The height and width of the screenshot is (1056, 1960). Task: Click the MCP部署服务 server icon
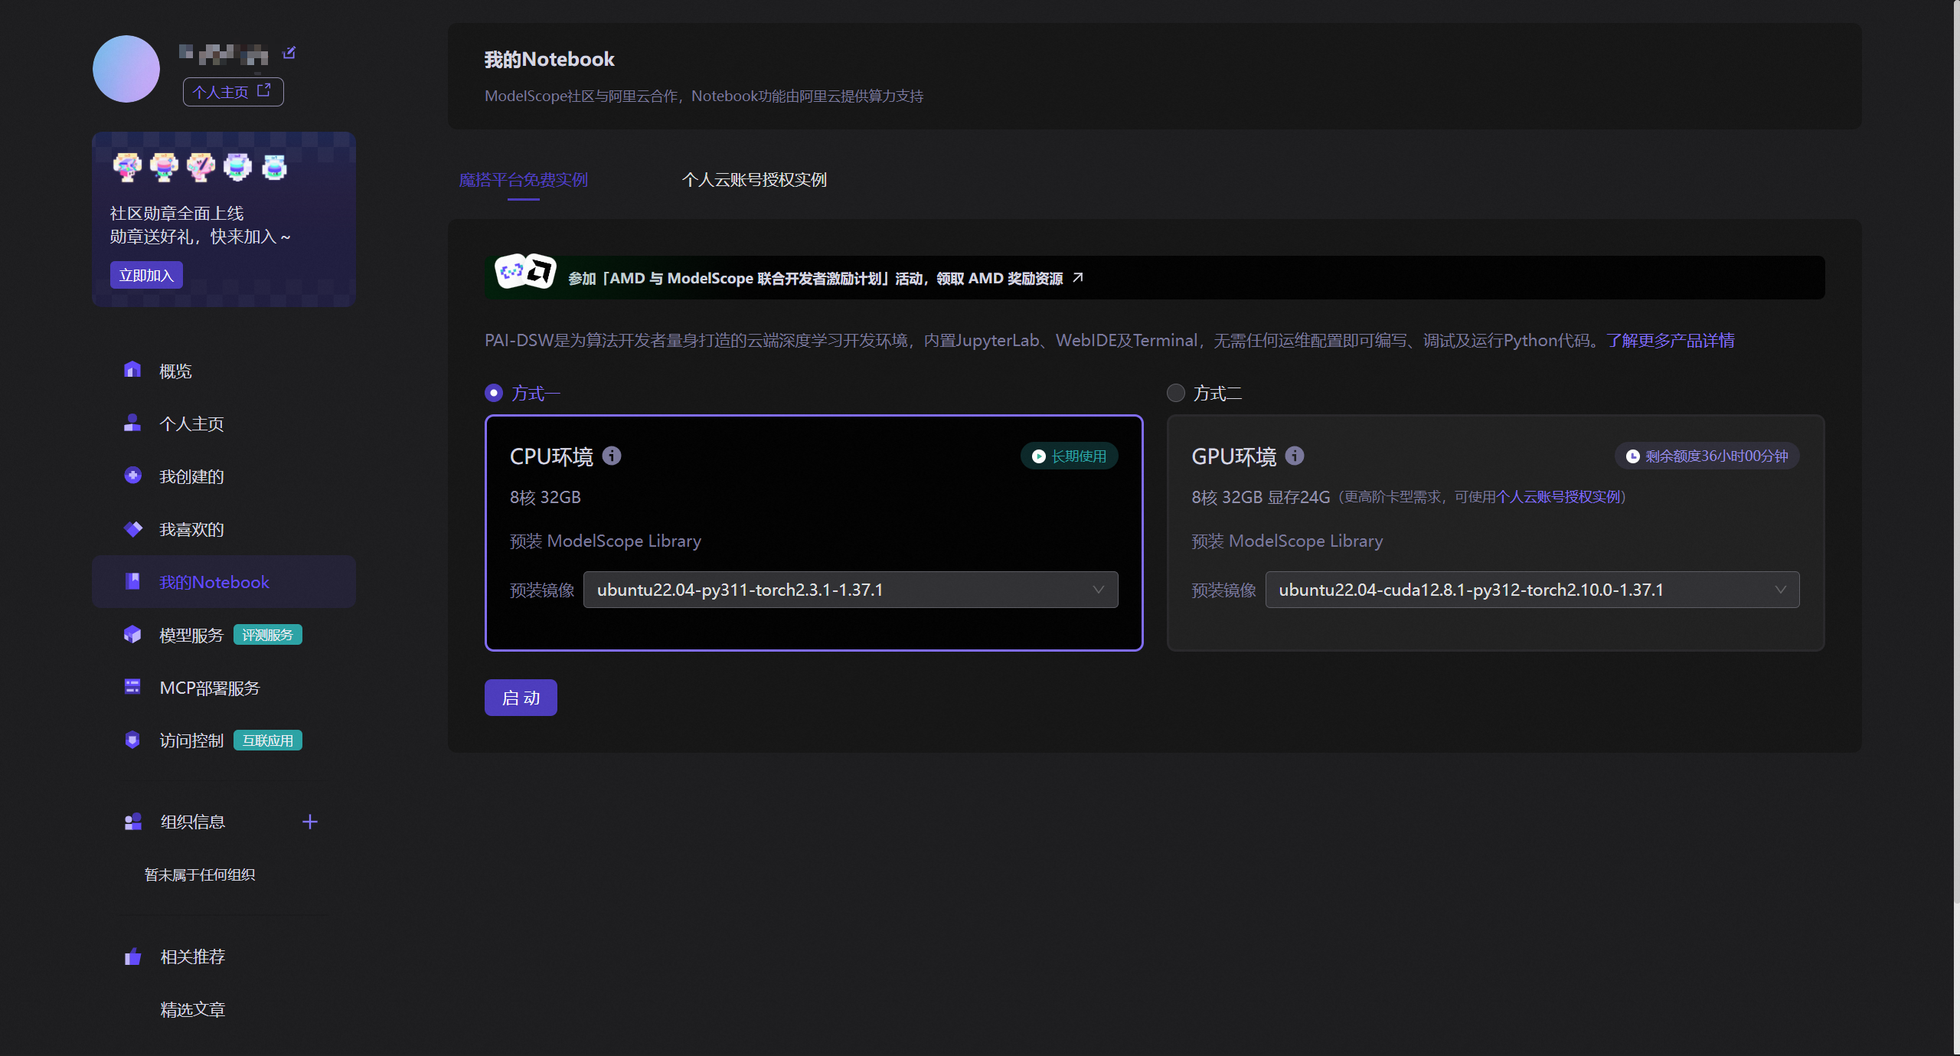click(132, 687)
